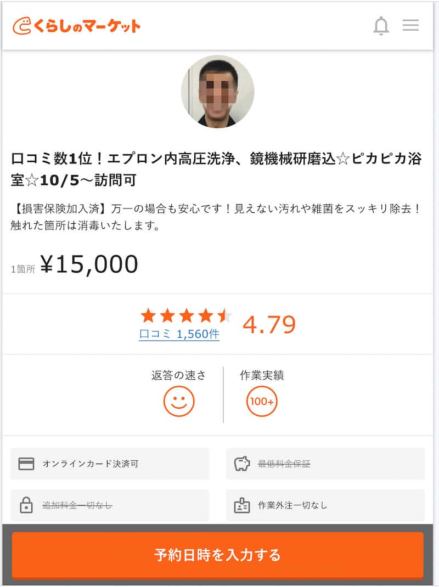Click the padlock icon
The width and height of the screenshot is (439, 587).
click(x=26, y=506)
